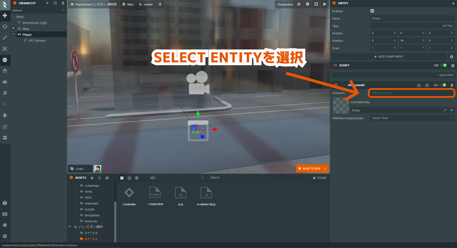The width and height of the screenshot is (457, 248).
Task: Toggle viewport fullscreen expand icon
Action: coord(316,4)
